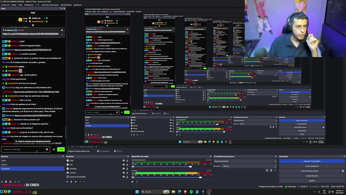Delete selected source with trash icon in Fuentes

(x=71, y=182)
